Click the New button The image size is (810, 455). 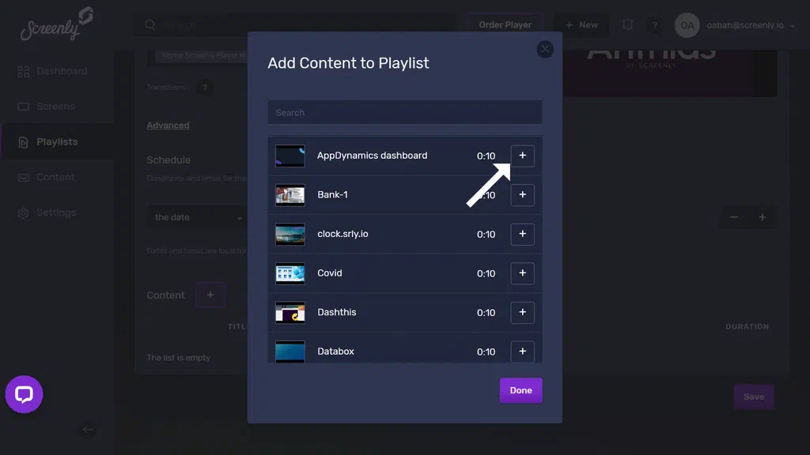581,24
